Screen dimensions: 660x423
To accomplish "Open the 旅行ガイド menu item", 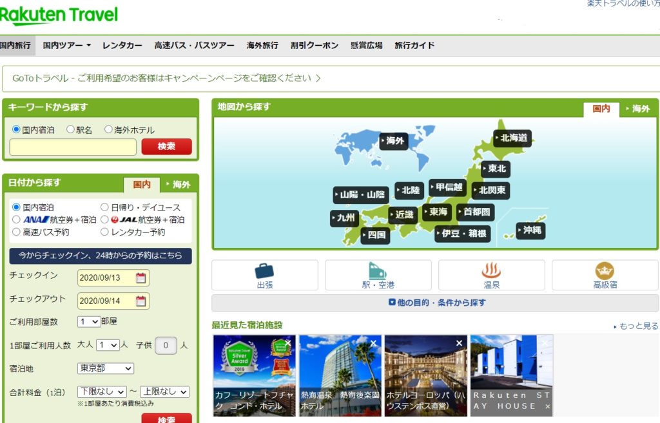I will click(414, 46).
